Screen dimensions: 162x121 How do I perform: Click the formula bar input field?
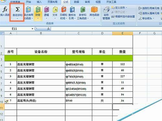106,29
